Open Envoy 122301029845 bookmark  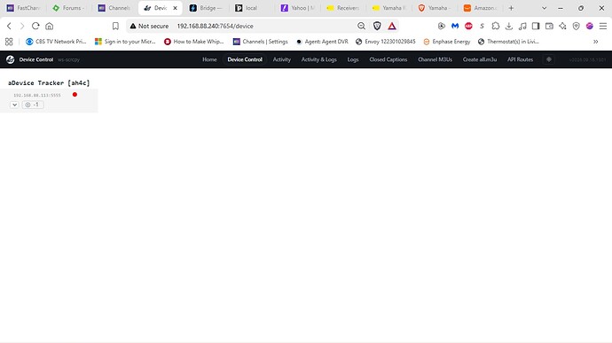point(386,42)
